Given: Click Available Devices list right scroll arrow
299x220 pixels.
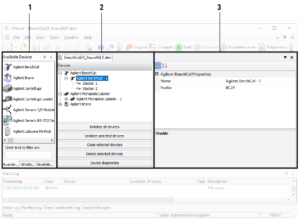Looking at the screenshot, I should point(52,140).
